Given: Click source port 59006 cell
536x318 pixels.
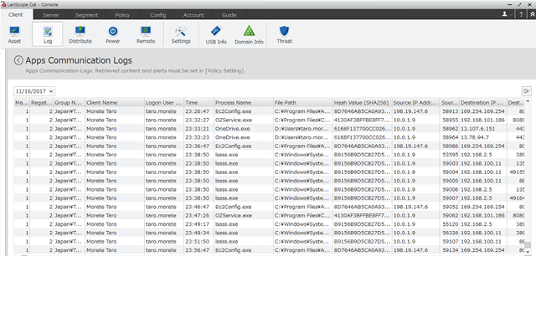Looking at the screenshot, I should pyautogui.click(x=450, y=189).
